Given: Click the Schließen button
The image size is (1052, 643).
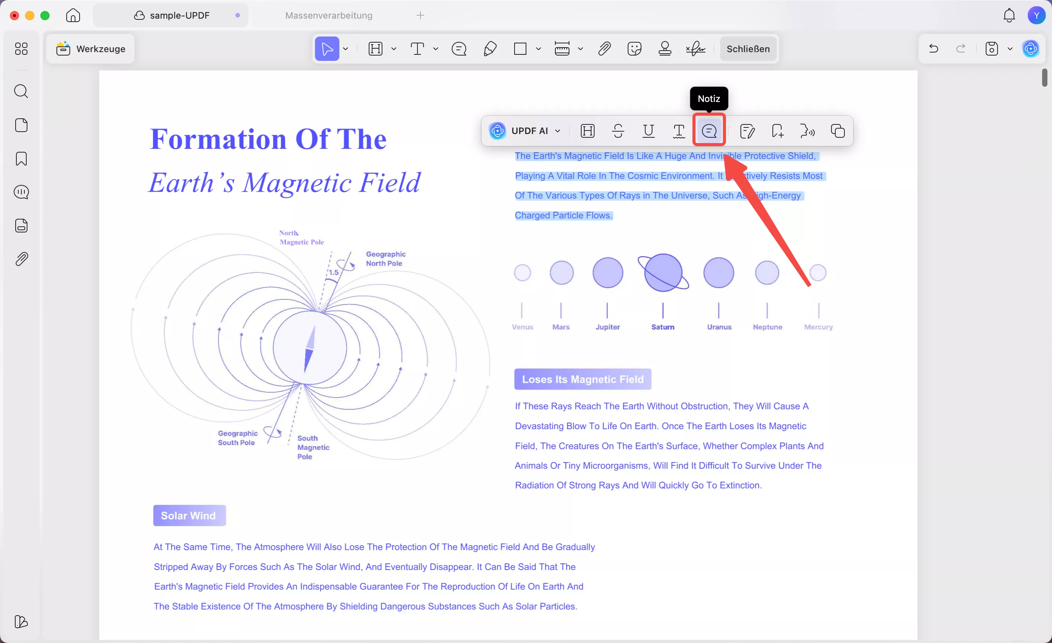Looking at the screenshot, I should (x=748, y=49).
